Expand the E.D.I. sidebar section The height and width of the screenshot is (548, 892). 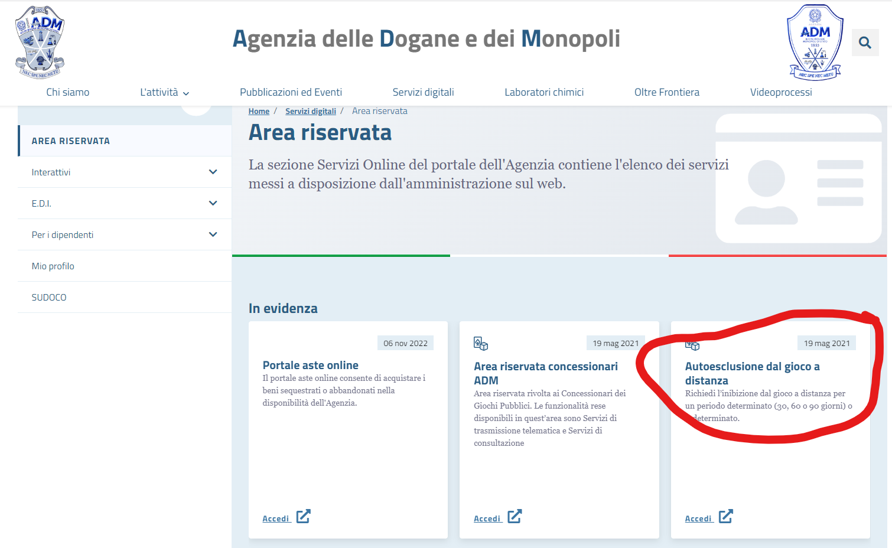click(x=213, y=203)
